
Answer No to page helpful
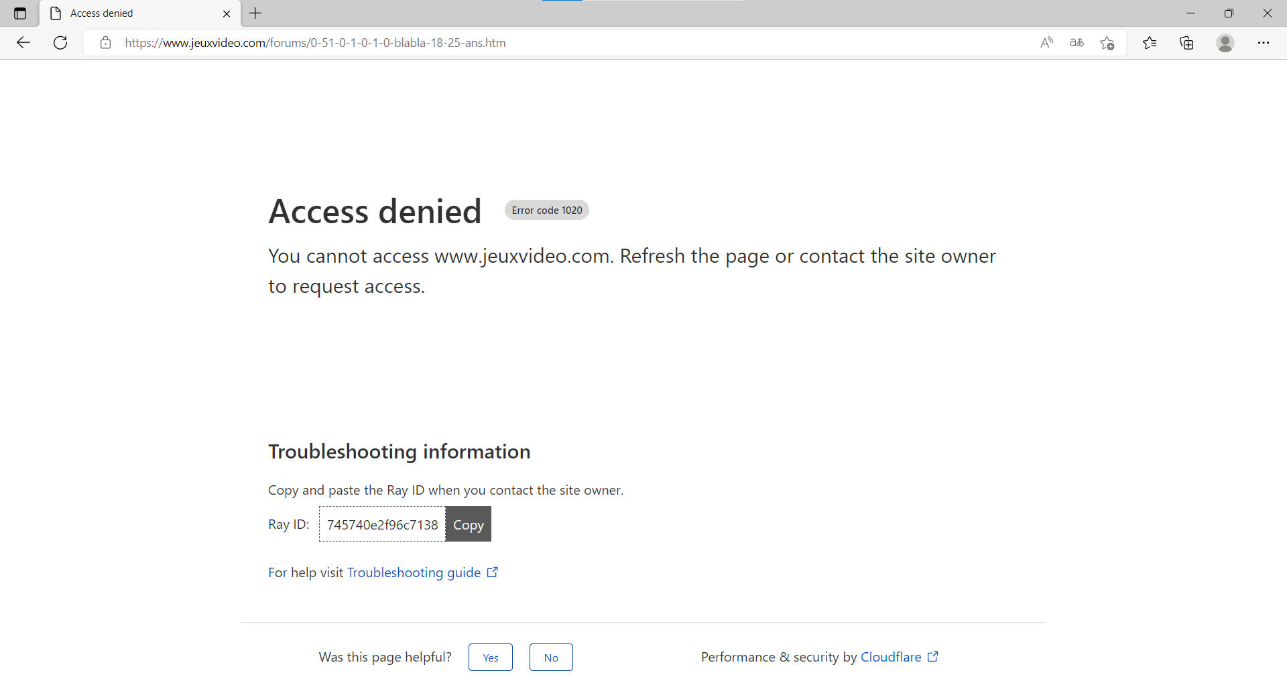[551, 658]
